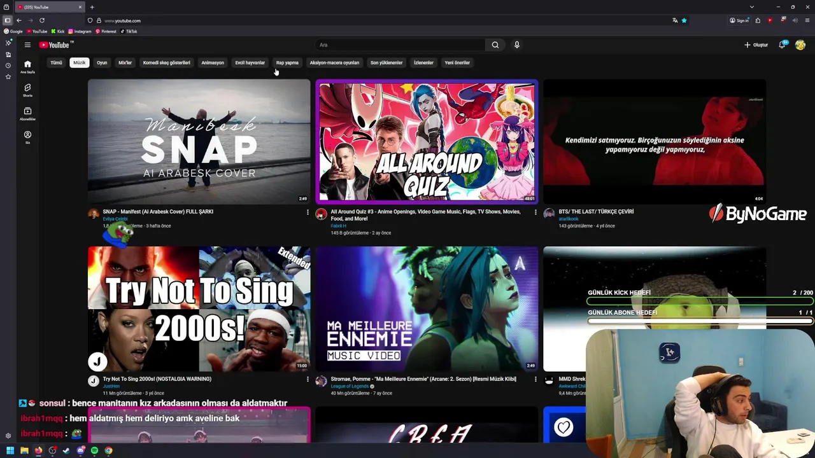
Task: Click the Oluştur create button
Action: [756, 45]
